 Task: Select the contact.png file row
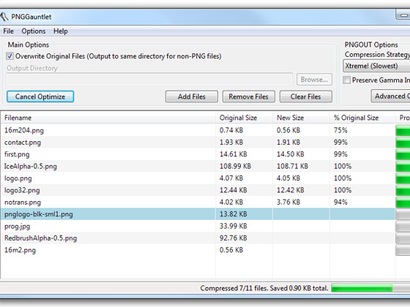pos(205,143)
